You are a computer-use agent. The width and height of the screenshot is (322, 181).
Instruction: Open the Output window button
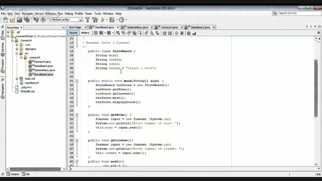coord(13,174)
